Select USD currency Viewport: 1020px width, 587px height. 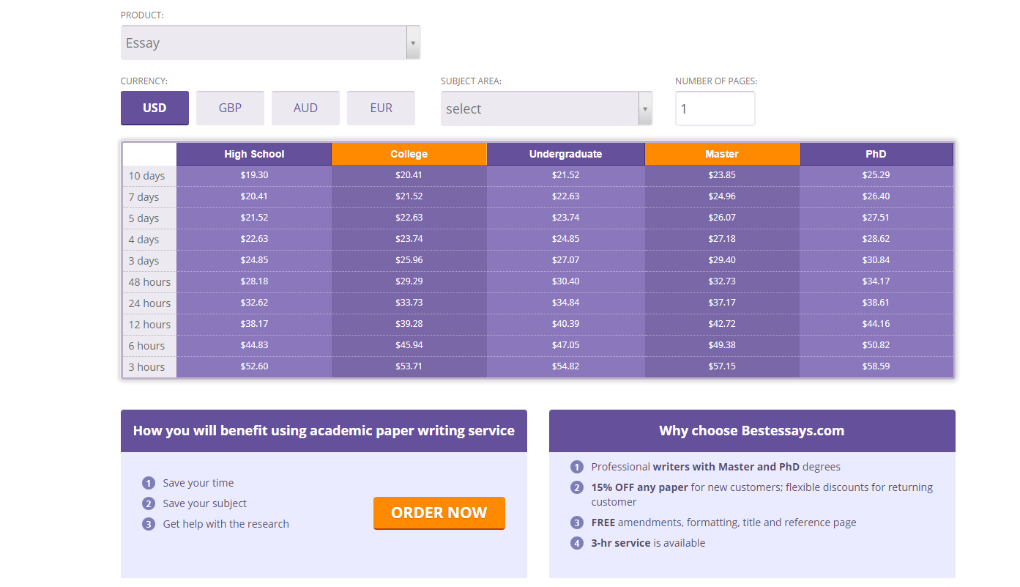coord(155,108)
